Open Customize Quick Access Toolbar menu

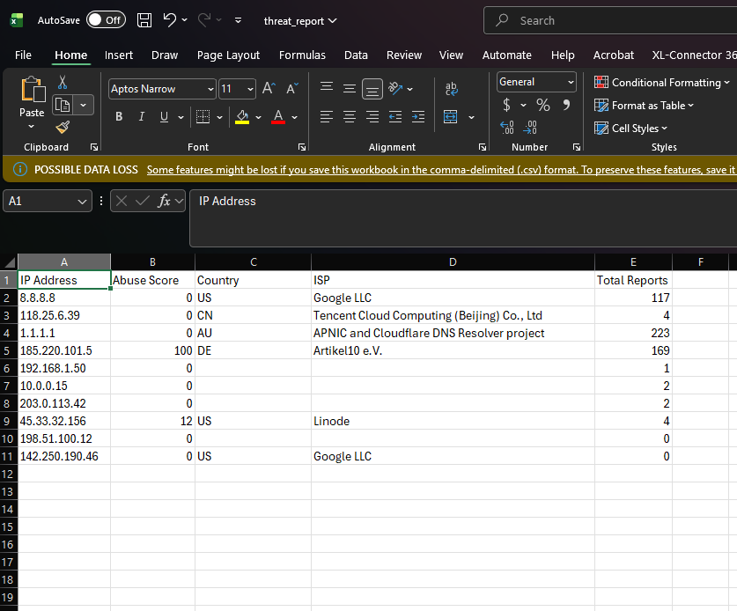238,20
